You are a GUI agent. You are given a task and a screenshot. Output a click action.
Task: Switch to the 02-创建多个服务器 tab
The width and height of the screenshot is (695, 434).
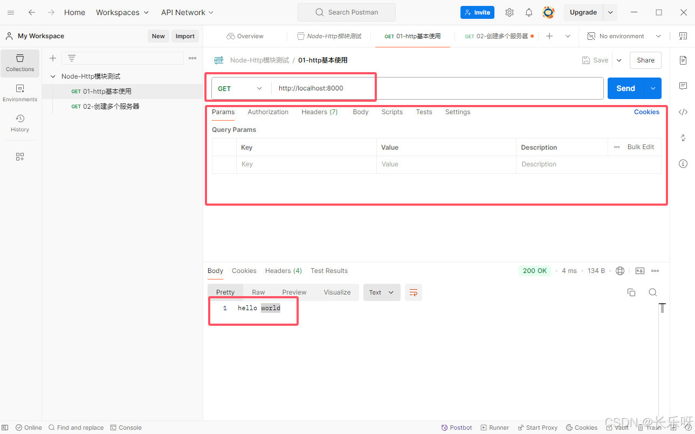pos(499,36)
